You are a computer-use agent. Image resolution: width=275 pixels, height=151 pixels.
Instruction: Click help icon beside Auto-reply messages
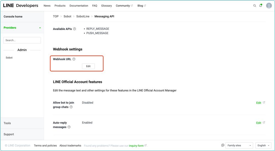pos(69,127)
